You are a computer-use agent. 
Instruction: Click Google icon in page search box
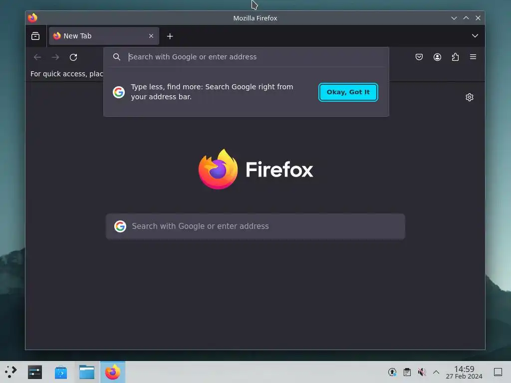pos(120,226)
